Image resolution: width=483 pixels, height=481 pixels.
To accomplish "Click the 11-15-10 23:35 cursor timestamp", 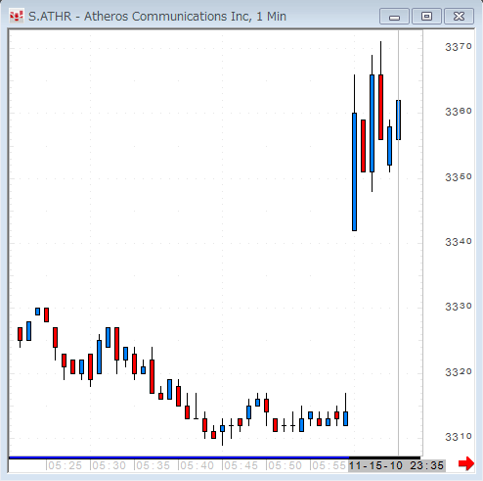I will [397, 465].
